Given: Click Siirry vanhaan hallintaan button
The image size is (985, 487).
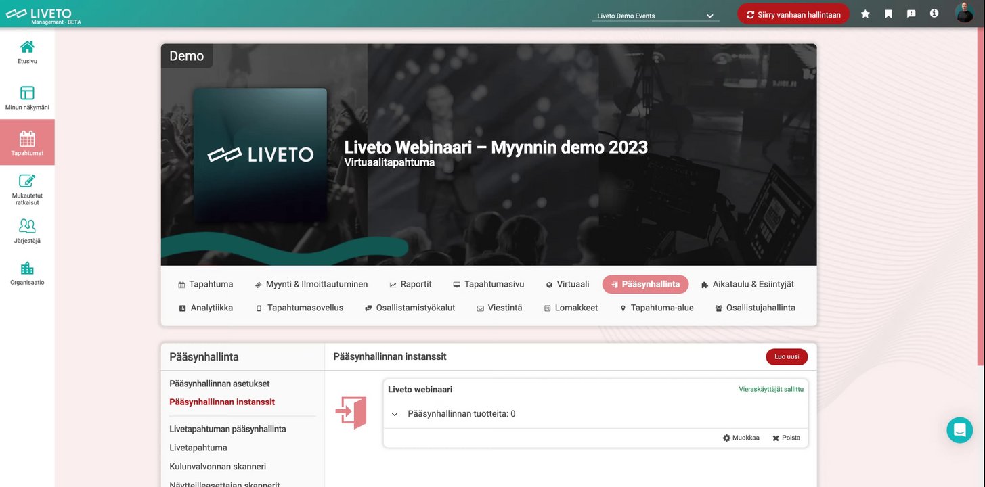Looking at the screenshot, I should click(793, 14).
